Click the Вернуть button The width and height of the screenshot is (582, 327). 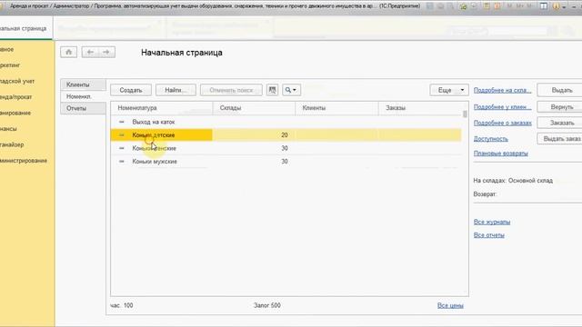[x=560, y=107]
